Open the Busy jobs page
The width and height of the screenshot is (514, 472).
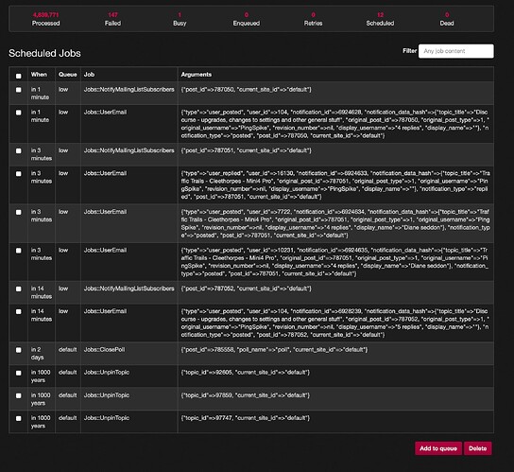180,19
